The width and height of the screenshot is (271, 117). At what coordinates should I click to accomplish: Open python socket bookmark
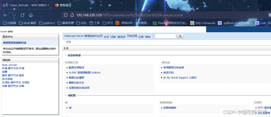click(235, 23)
